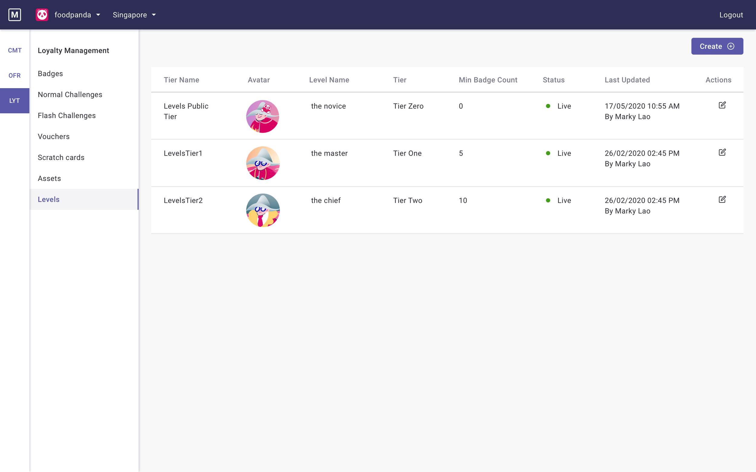Screen dimensions: 756x472
Task: Click the foodpanda panda logo
Action: [x=42, y=15]
